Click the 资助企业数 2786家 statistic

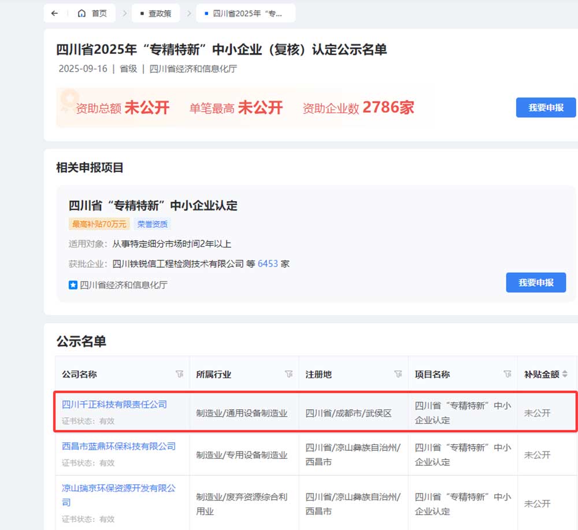point(358,108)
